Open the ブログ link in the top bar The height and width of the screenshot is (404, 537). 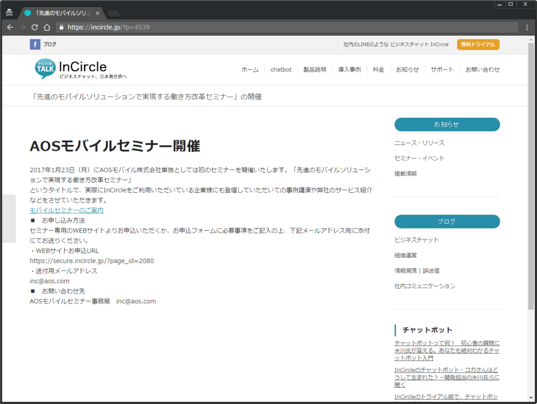point(50,44)
